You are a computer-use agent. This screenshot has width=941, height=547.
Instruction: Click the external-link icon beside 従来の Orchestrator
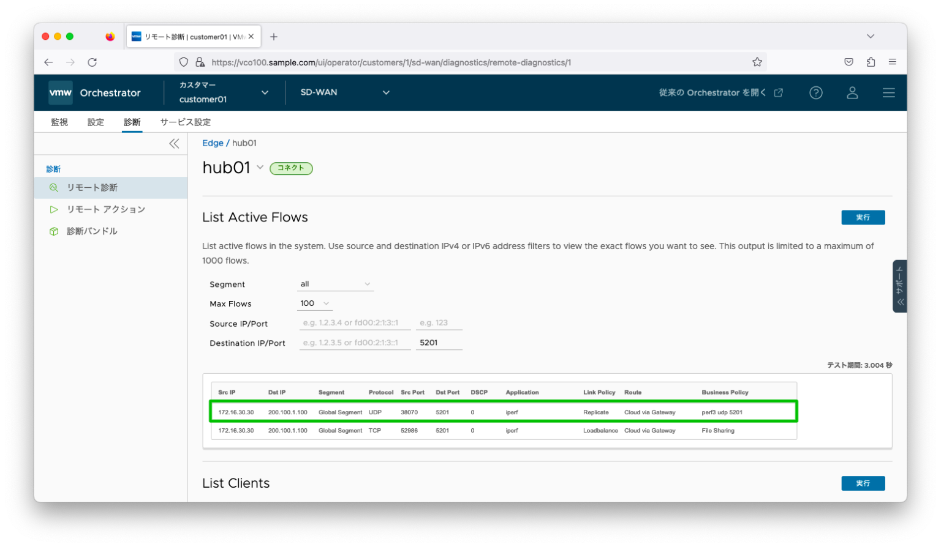[779, 92]
